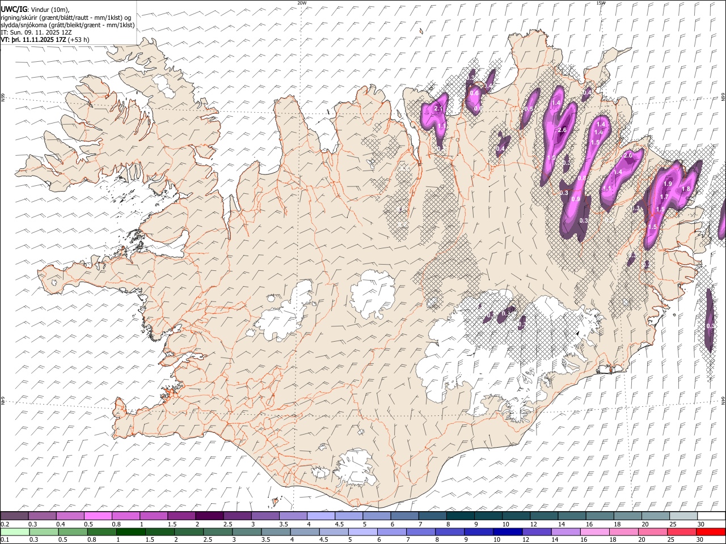Pick the 25 crimson swatch in bottom legend row

click(682, 532)
